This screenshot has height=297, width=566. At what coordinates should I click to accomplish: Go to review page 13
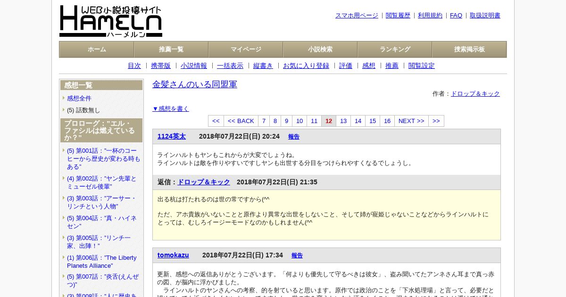[x=343, y=121]
